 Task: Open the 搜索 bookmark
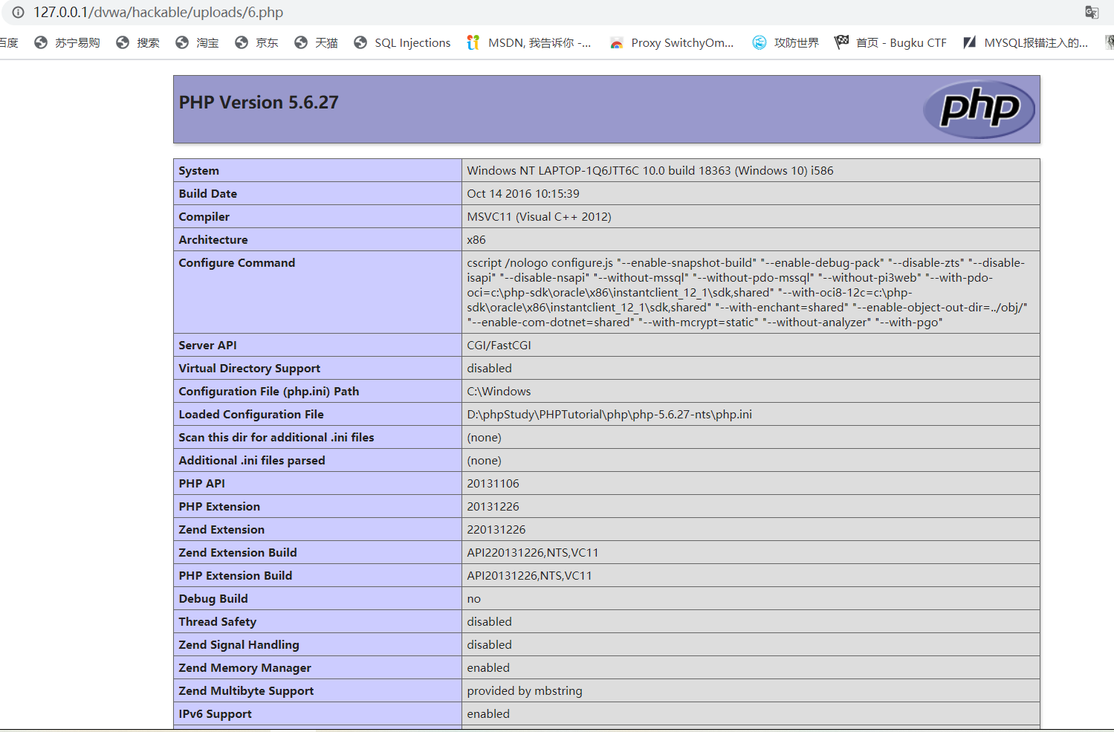138,43
